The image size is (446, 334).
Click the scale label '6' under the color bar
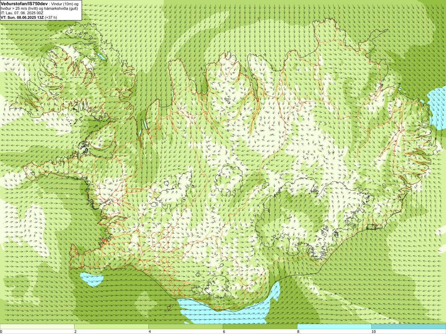224,332
